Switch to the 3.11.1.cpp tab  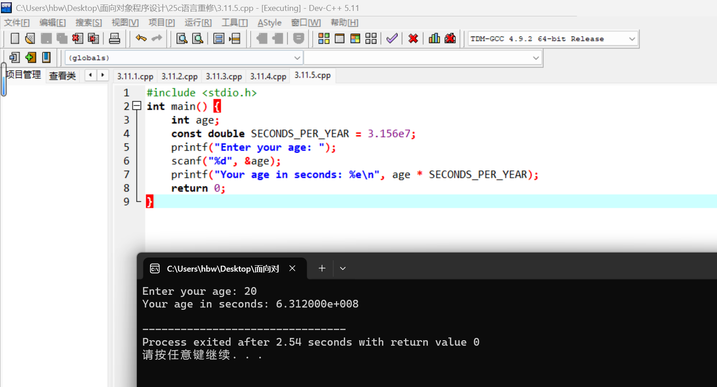tap(135, 76)
